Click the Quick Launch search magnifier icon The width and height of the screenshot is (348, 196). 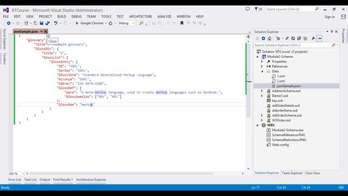(x=317, y=9)
